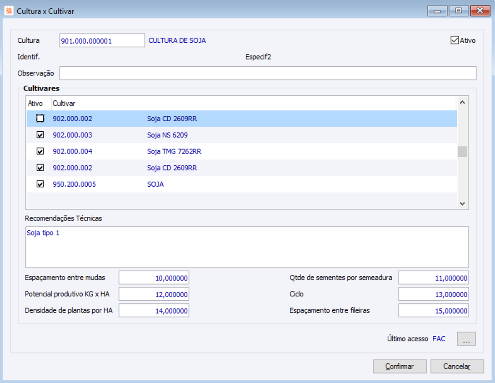Screen dimensions: 495x383
Task: Click the name Soja TMG 7262RR
Action: [174, 151]
